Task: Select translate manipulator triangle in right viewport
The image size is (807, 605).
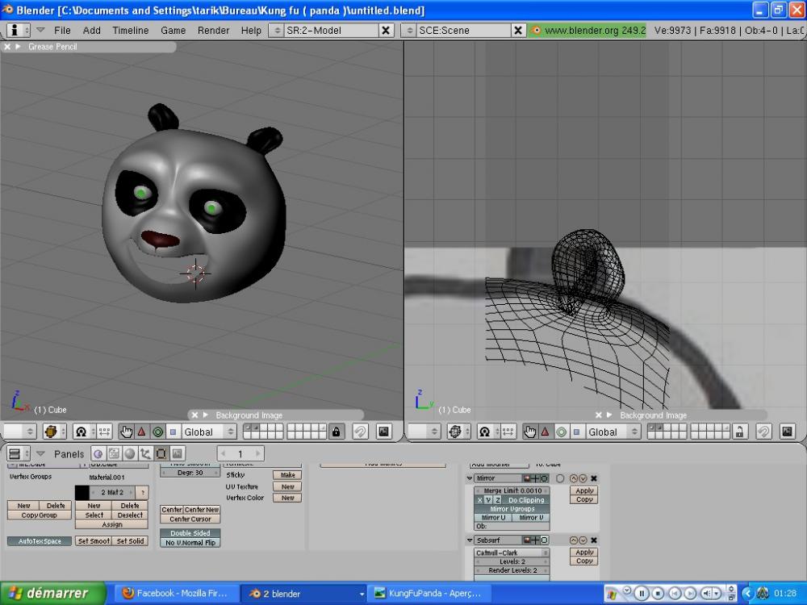Action: coord(546,432)
